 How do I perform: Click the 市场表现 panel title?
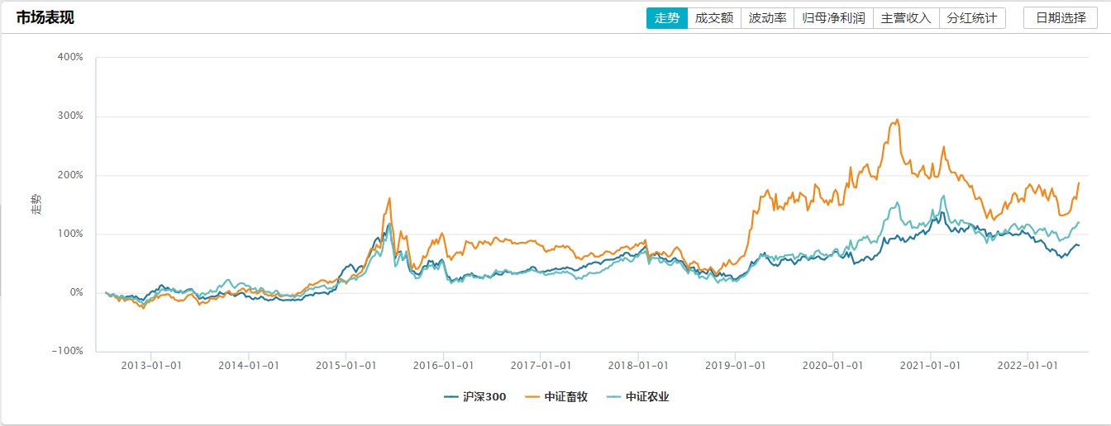click(45, 17)
